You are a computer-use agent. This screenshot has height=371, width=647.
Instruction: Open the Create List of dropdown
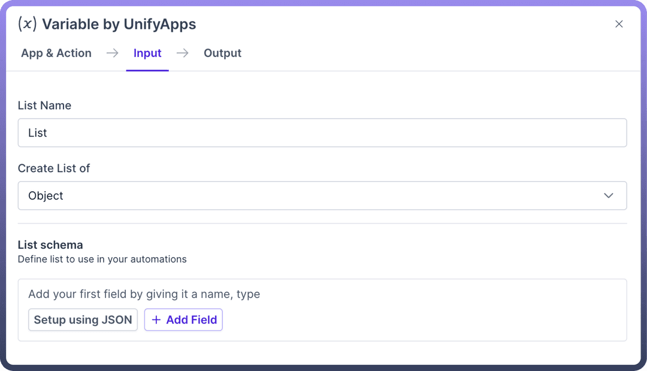[x=322, y=196]
